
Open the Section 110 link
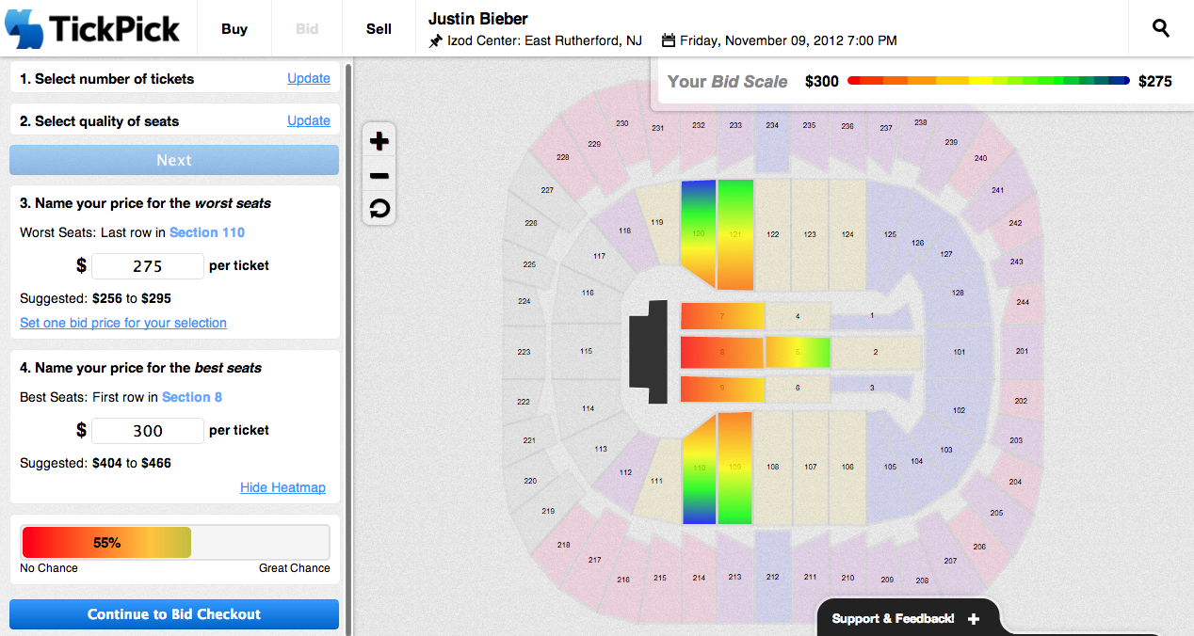(207, 232)
